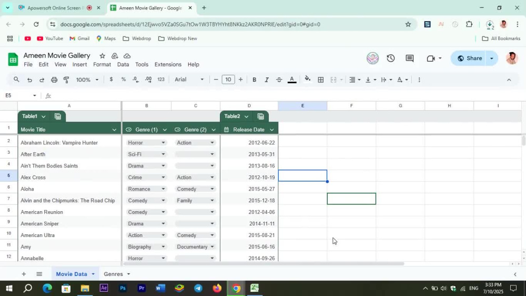This screenshot has width=526, height=296.
Task: Open the Arial font dropdown
Action: 189,80
